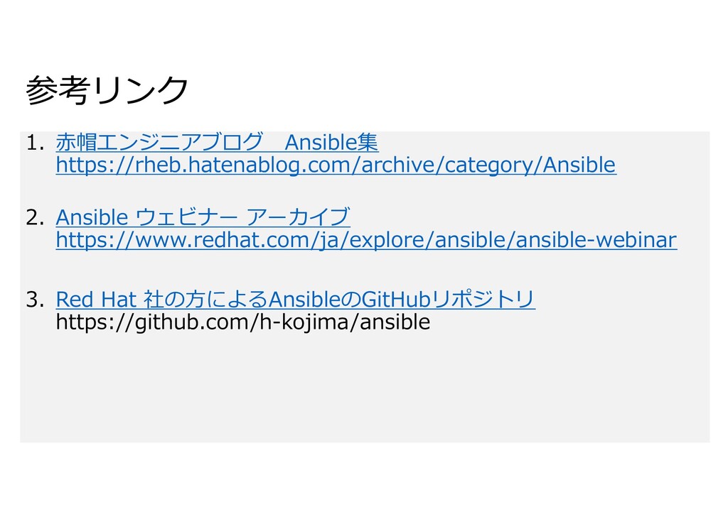
Task: Click ansible-webinar at the end of redhat URL
Action: click(596, 240)
